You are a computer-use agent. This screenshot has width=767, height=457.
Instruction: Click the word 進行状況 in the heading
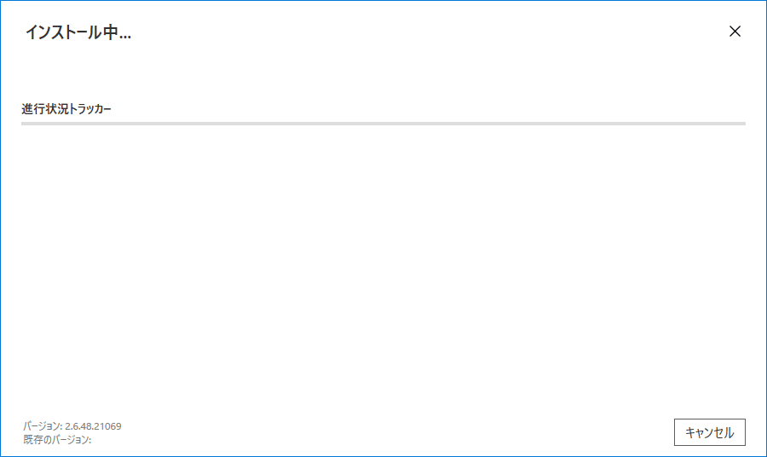(43, 109)
